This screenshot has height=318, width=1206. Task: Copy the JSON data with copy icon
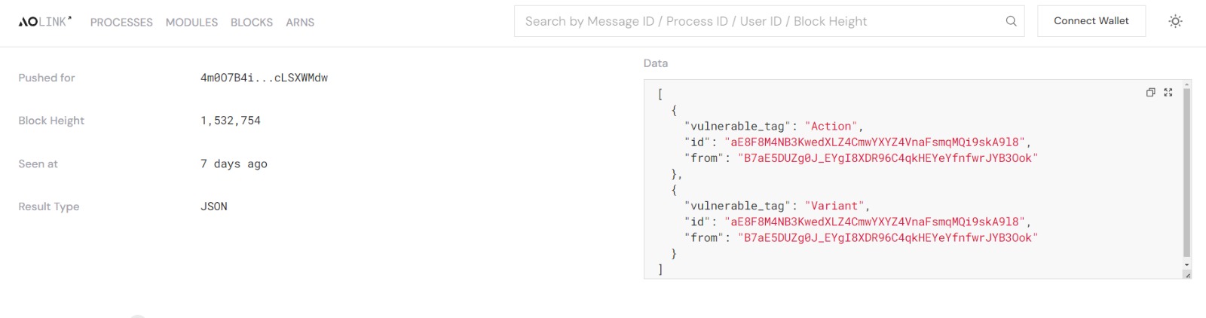[x=1150, y=93]
